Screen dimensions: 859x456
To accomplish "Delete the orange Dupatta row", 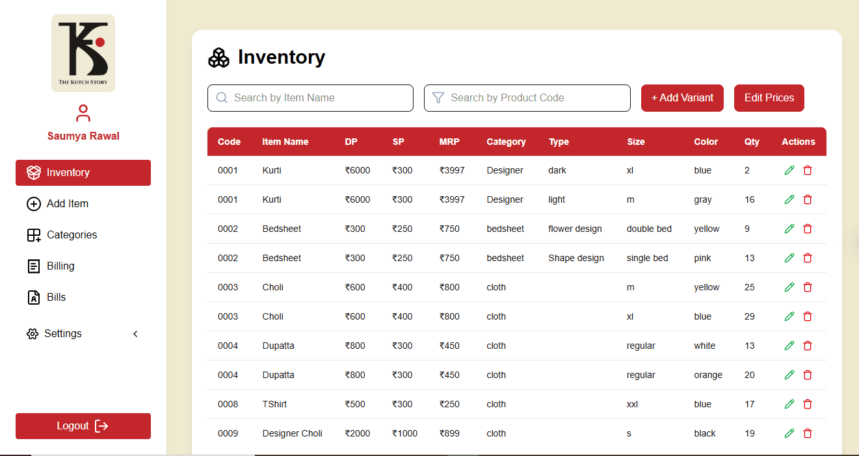I will pos(808,375).
